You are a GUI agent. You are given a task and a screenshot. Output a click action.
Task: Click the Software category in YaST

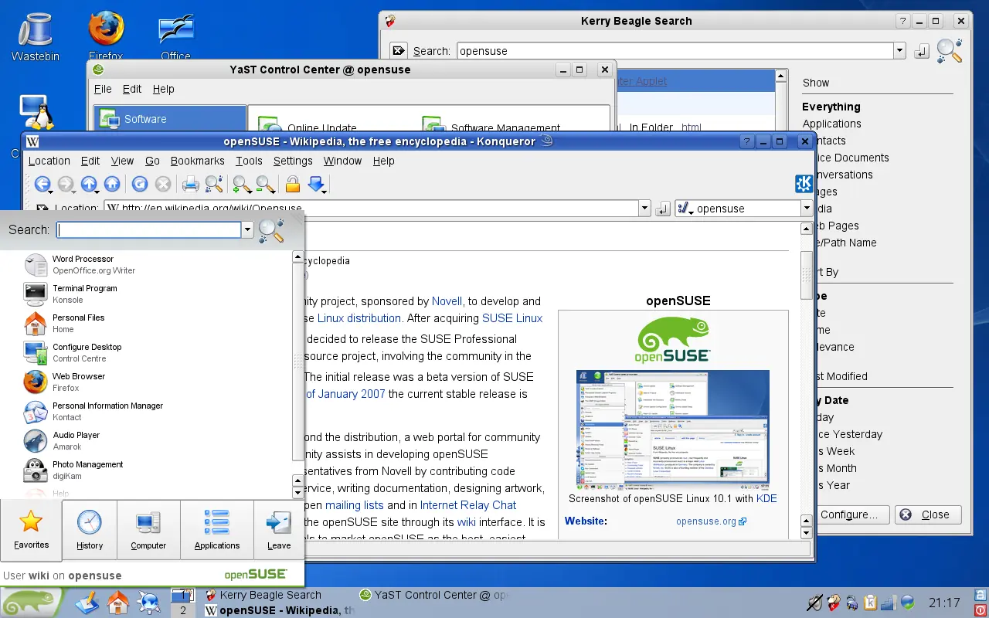pos(145,119)
